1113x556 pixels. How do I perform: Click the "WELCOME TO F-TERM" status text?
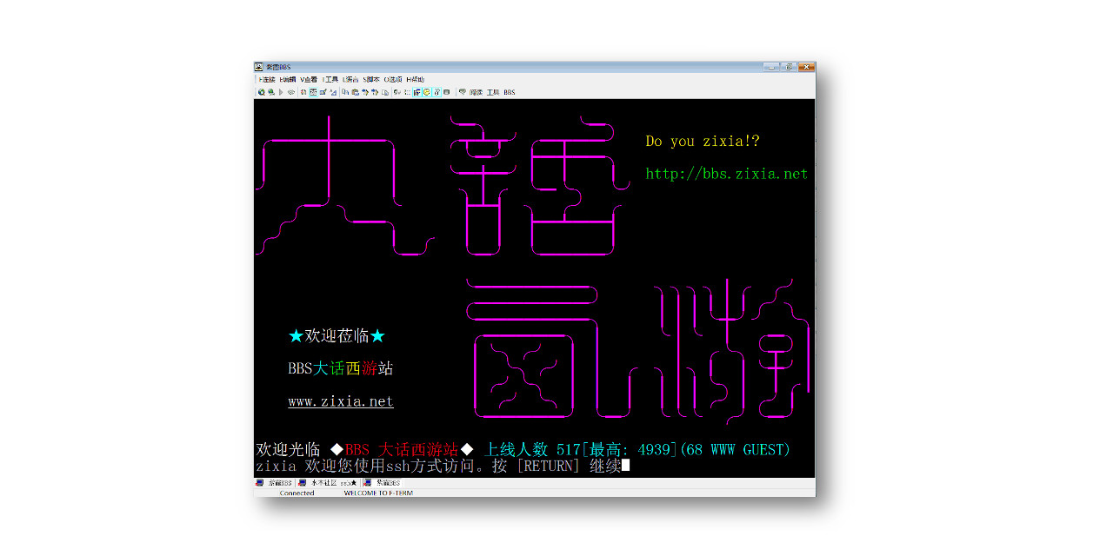378,493
